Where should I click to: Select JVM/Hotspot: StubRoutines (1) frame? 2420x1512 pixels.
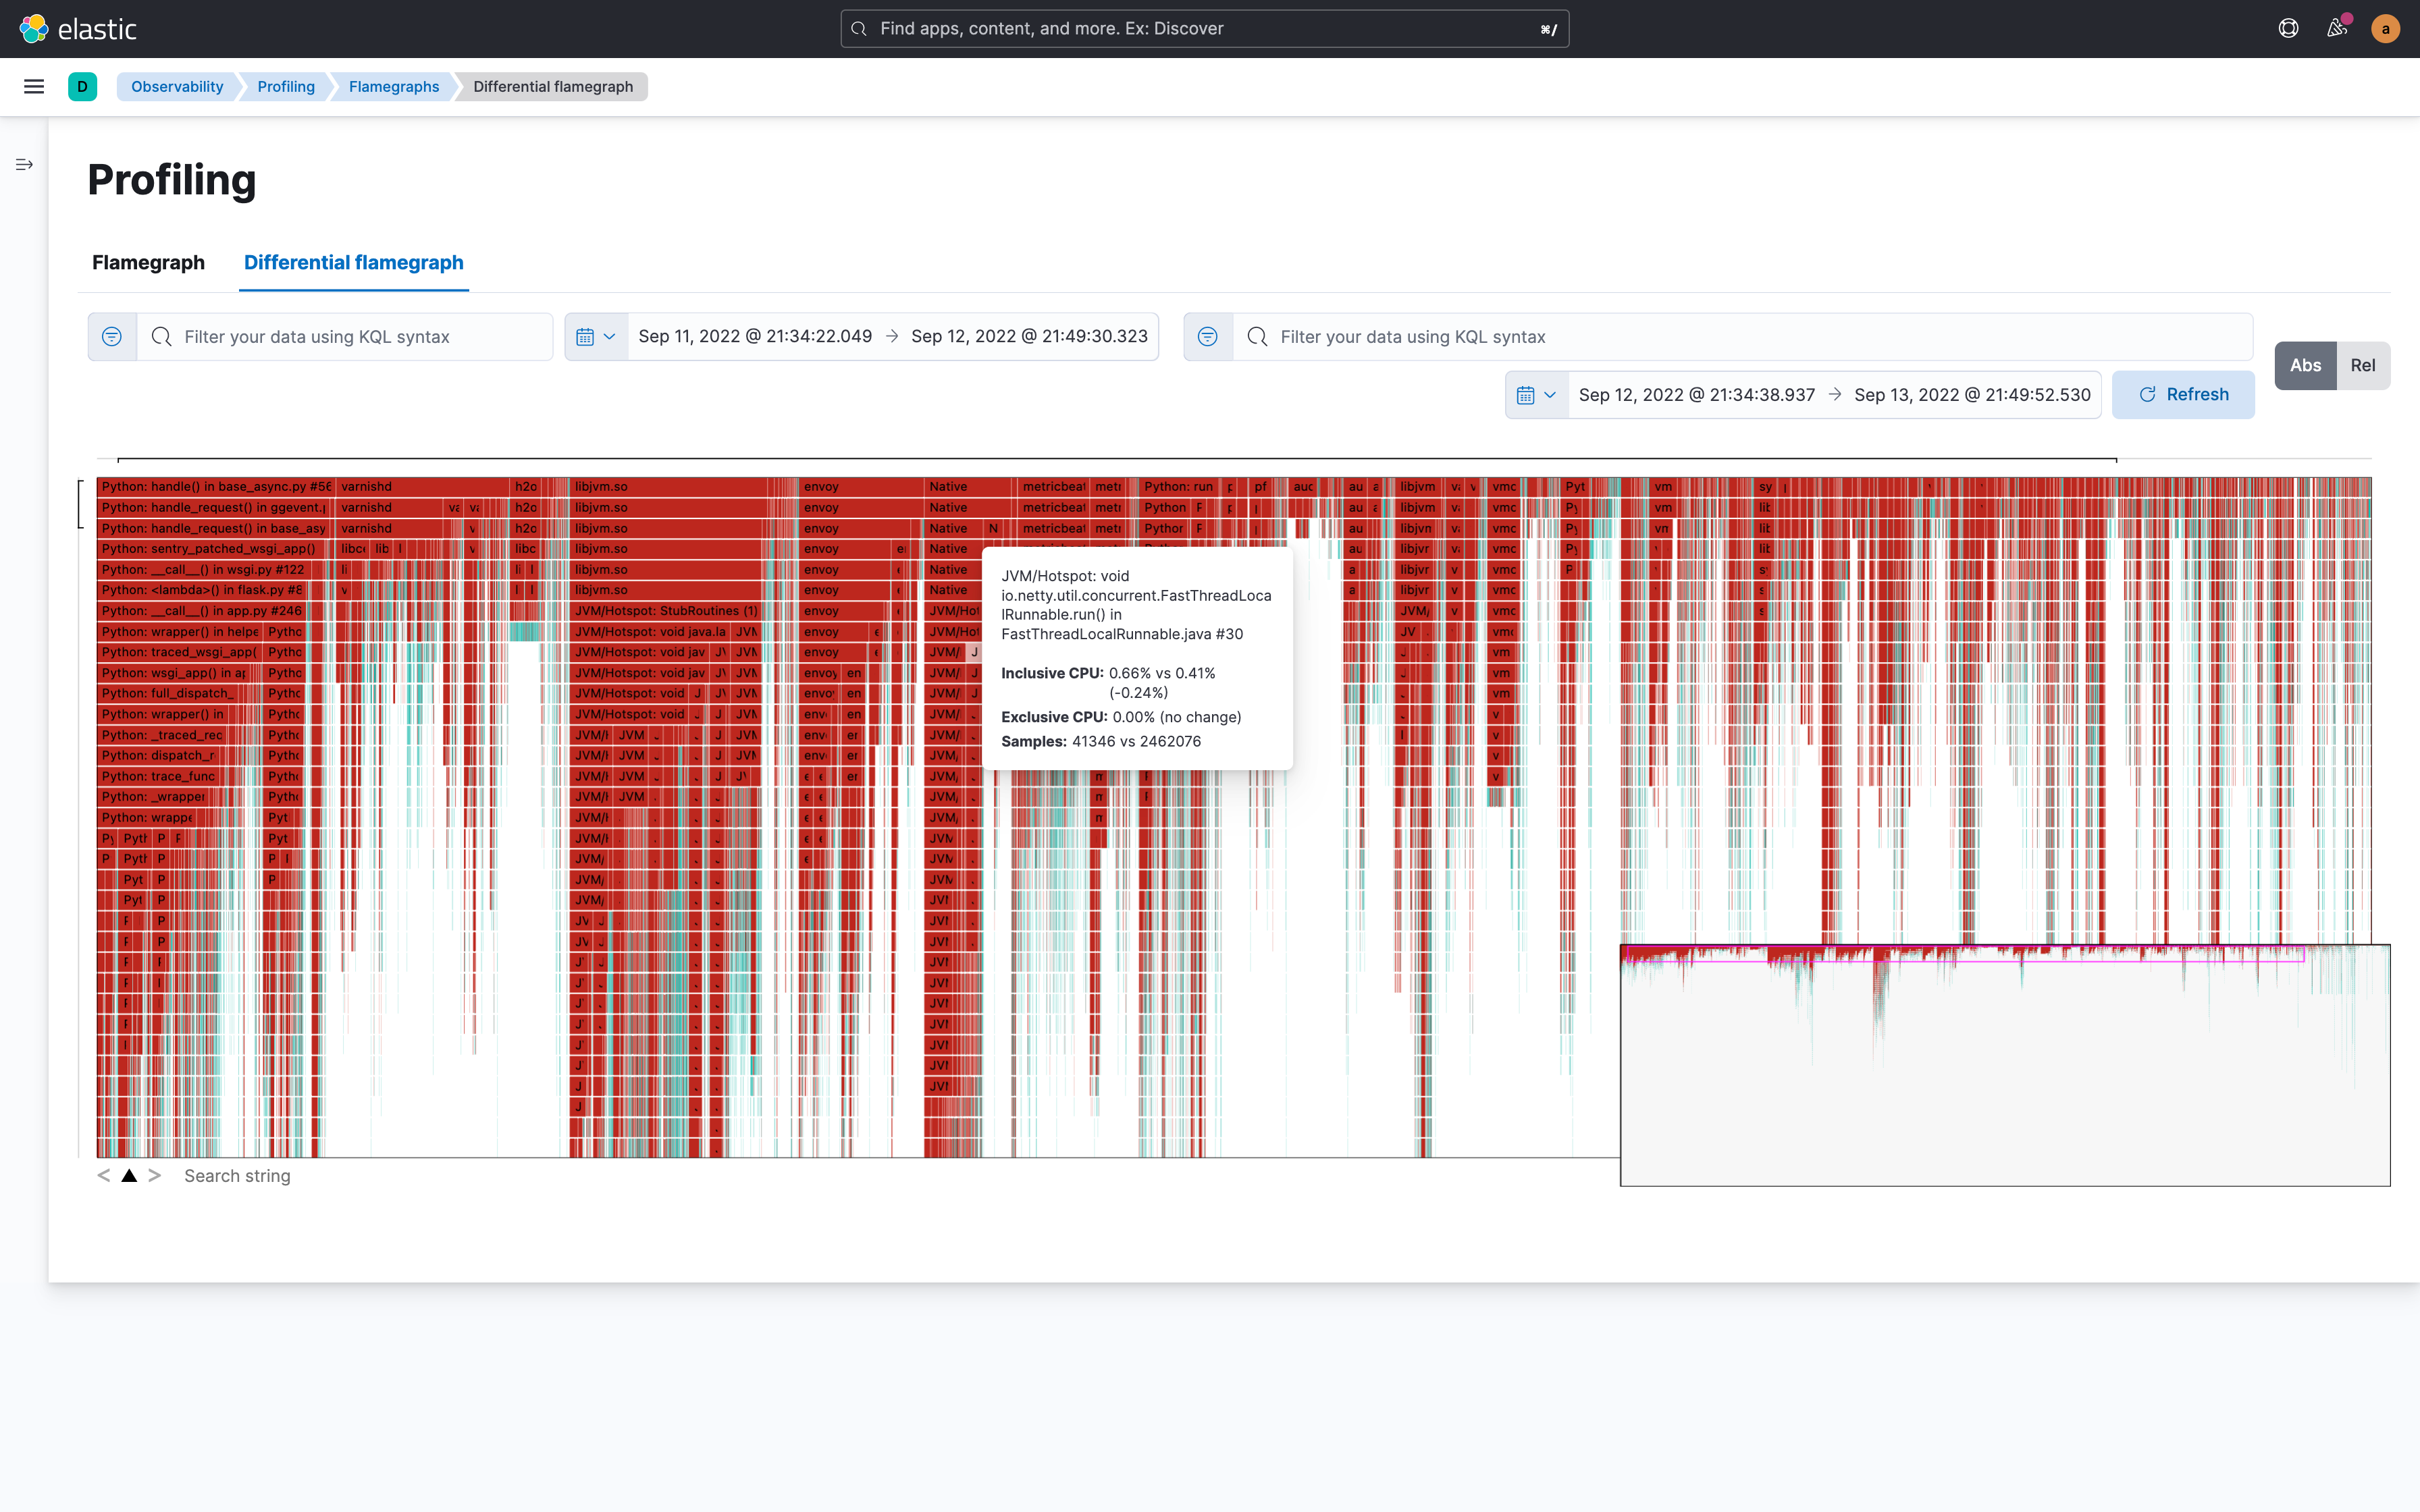coord(666,611)
